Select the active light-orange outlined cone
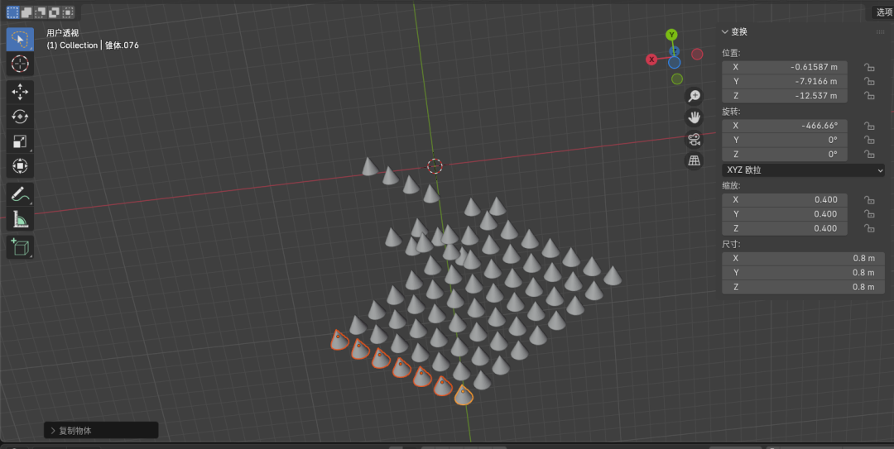The height and width of the screenshot is (449, 894). [x=464, y=394]
